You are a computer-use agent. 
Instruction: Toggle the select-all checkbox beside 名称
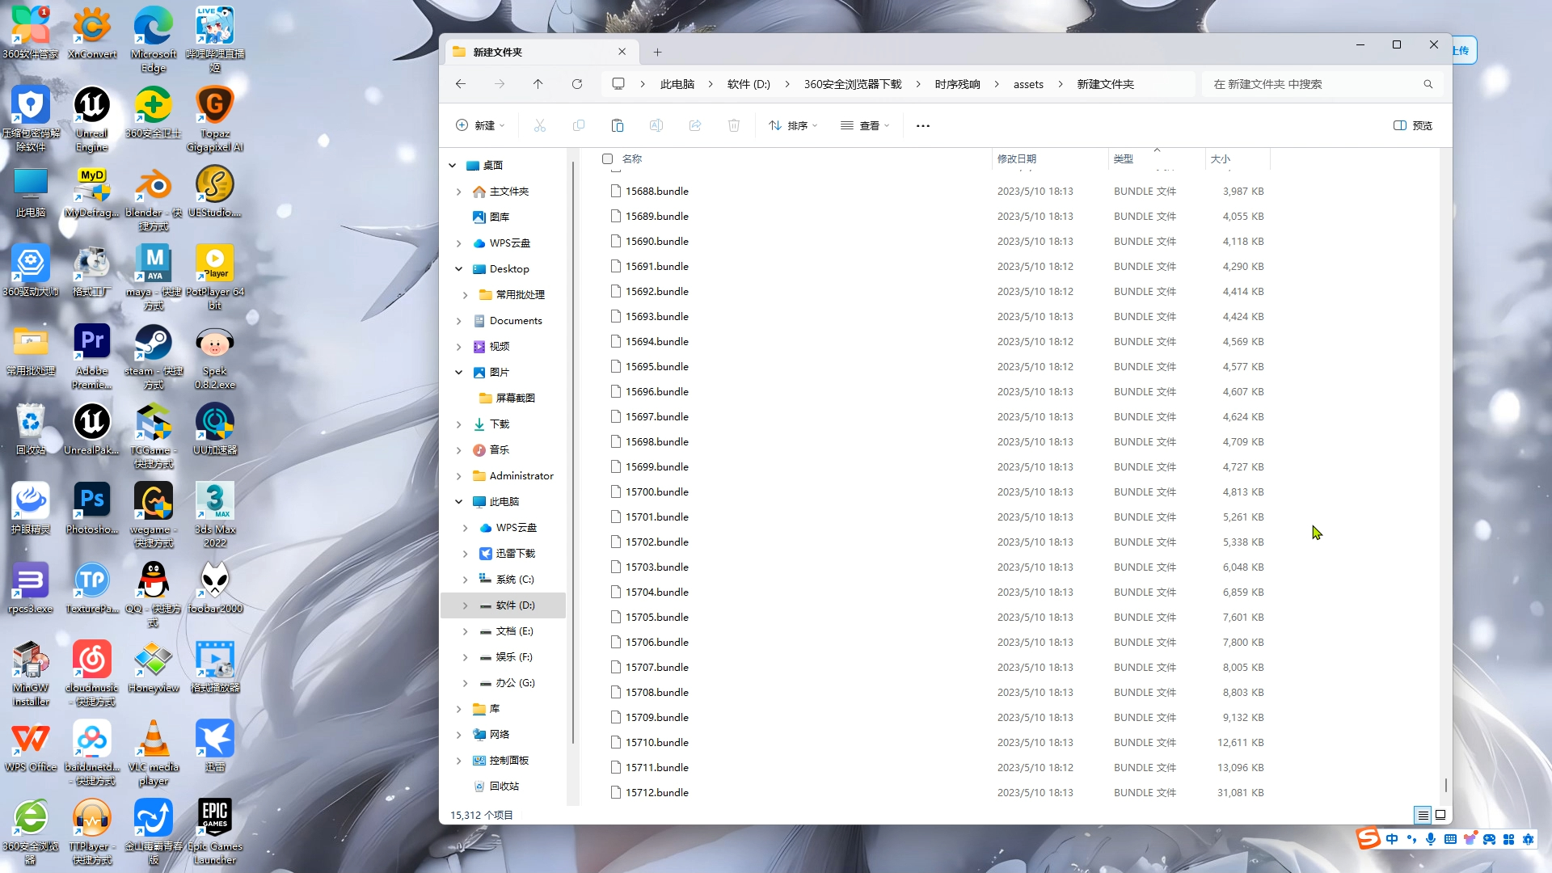coord(608,159)
